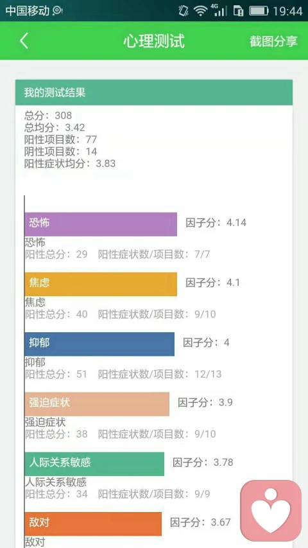Select the yellow 焦虑 bar

pyautogui.click(x=101, y=284)
